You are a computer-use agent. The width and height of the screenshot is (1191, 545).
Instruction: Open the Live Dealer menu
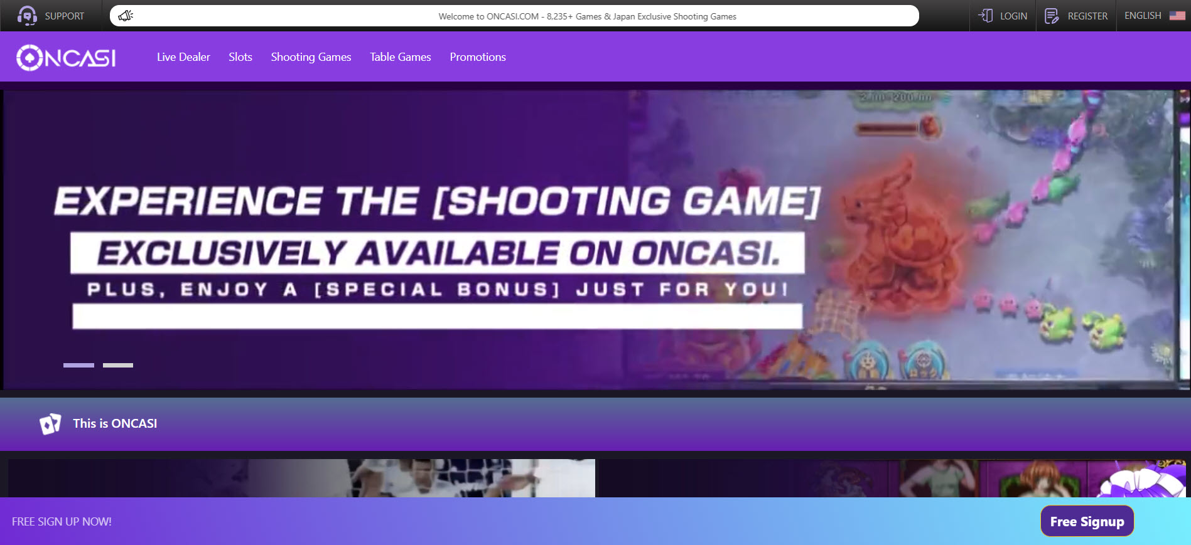click(183, 57)
